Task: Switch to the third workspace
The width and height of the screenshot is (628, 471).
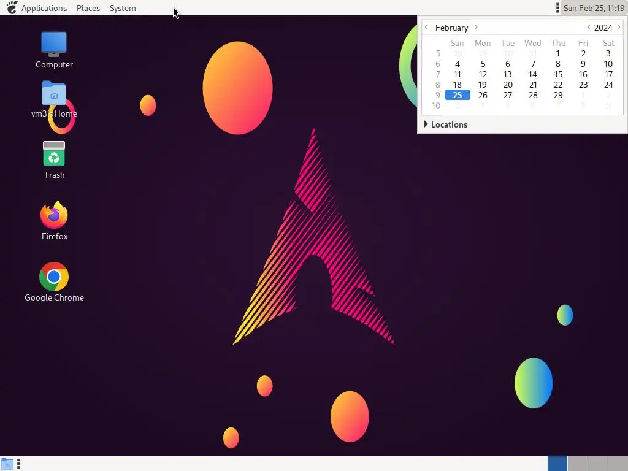Action: pyautogui.click(x=597, y=464)
